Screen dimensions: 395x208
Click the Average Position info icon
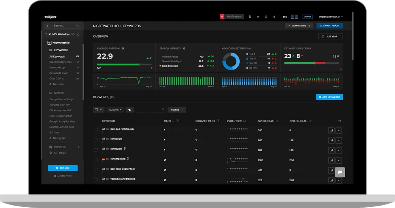pos(123,48)
